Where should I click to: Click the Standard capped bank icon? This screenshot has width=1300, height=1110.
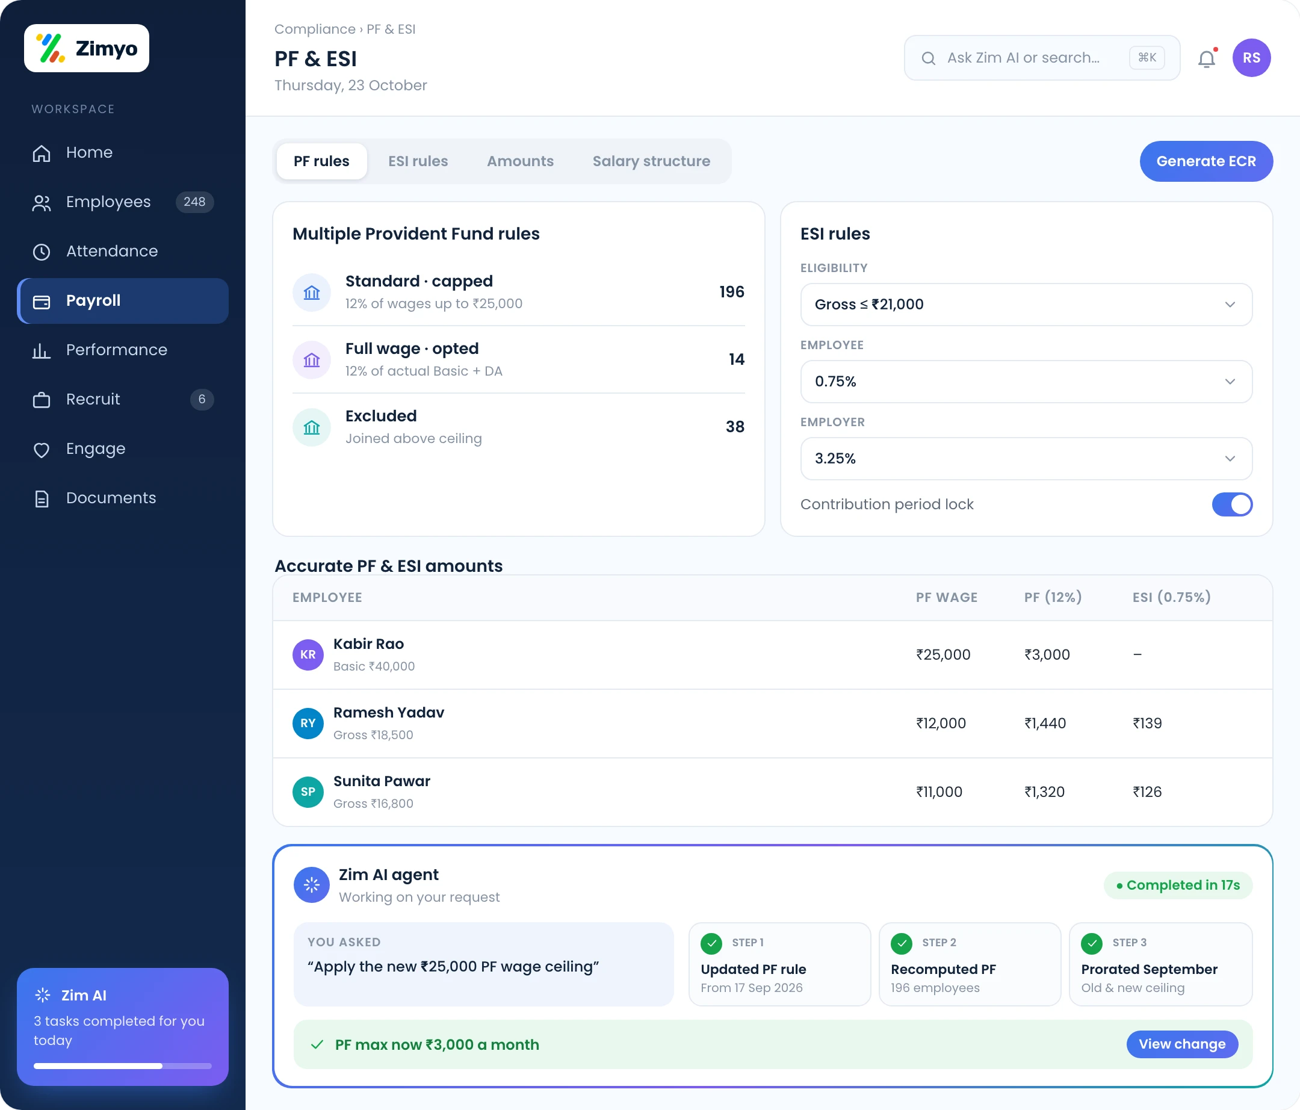click(x=312, y=293)
